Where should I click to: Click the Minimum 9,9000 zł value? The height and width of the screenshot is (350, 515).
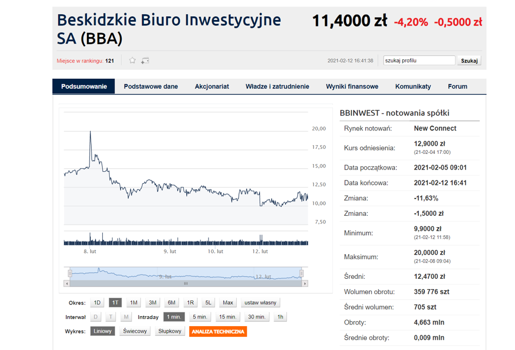tap(428, 229)
